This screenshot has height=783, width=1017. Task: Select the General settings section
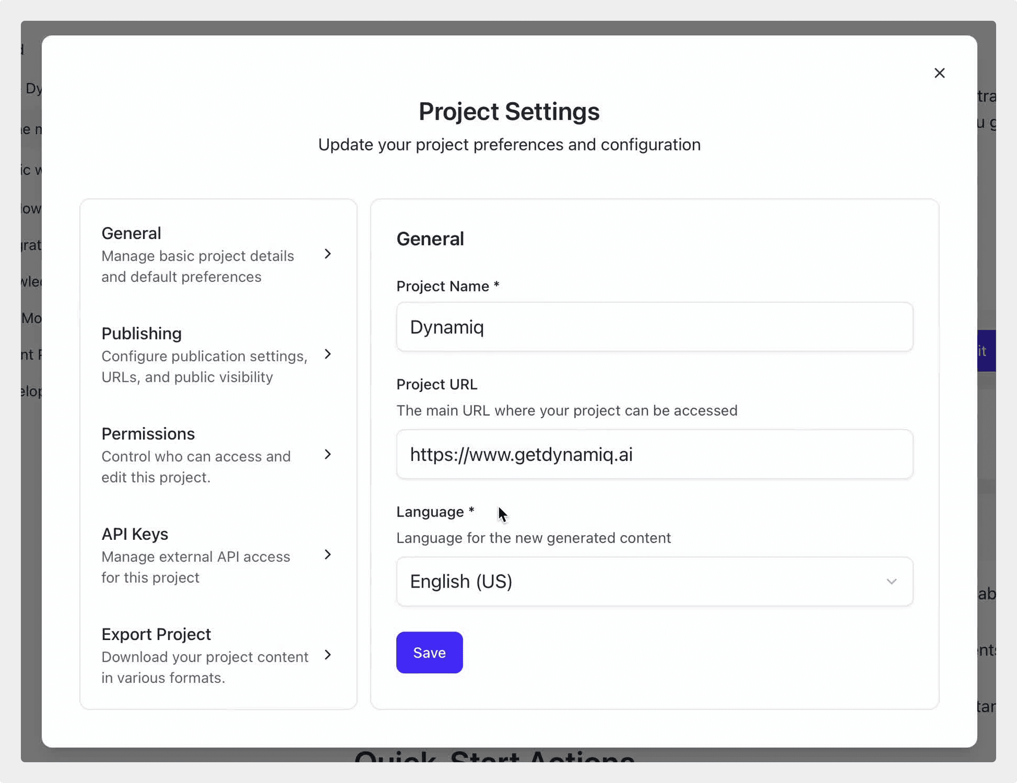[131, 233]
